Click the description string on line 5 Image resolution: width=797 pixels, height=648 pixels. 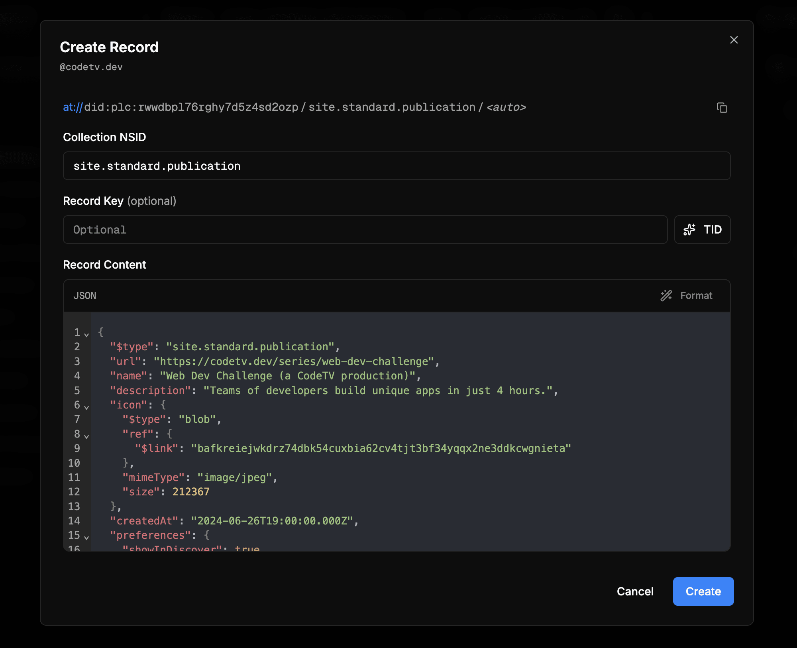378,391
